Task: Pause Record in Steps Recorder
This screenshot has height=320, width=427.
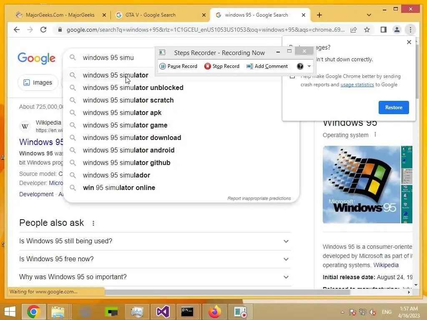Action: 178,66
